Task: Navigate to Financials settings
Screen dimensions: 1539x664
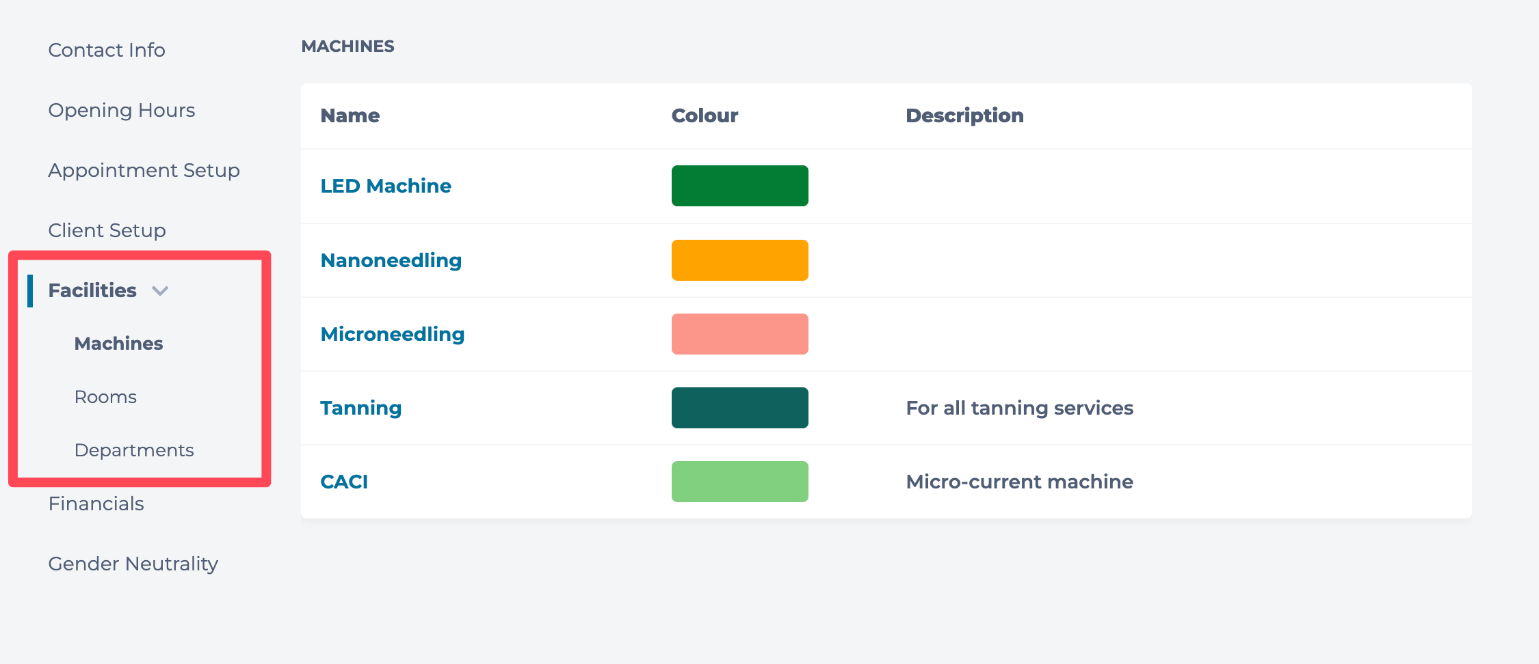Action: (96, 503)
